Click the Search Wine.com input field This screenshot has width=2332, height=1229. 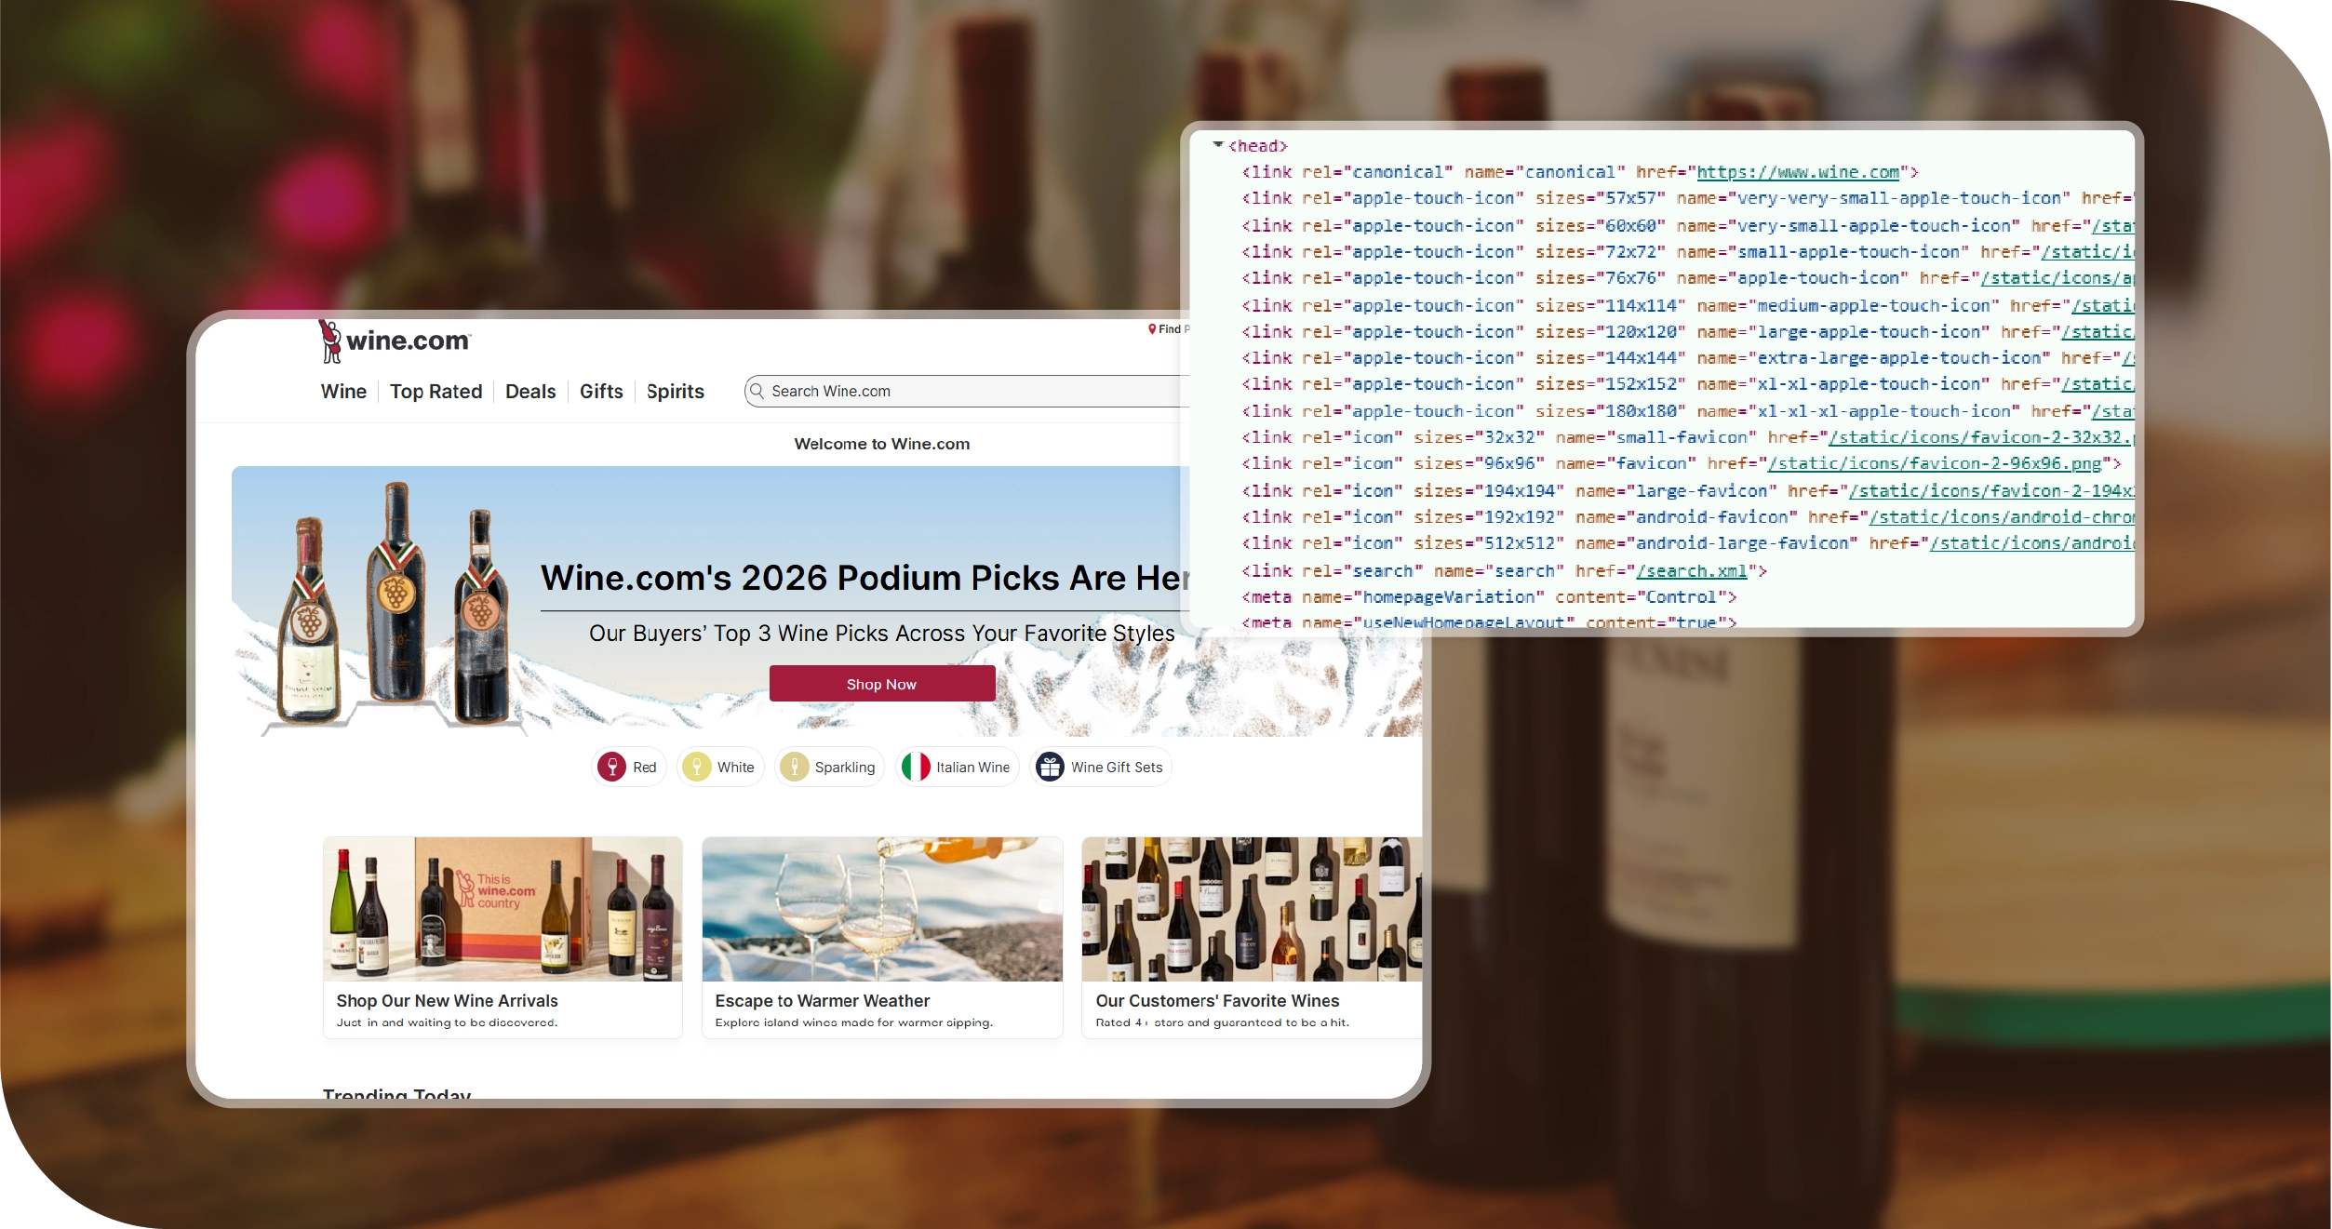tap(968, 391)
